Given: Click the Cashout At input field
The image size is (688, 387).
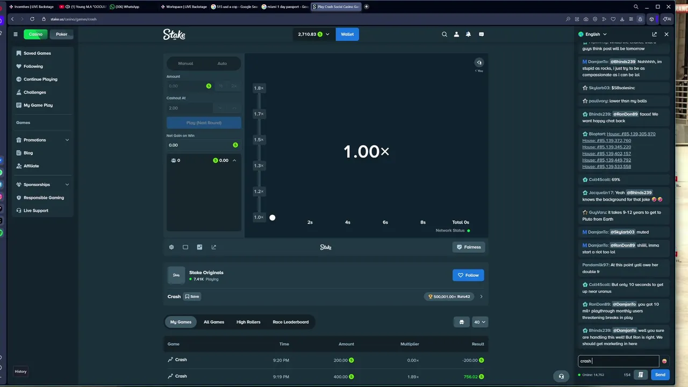Looking at the screenshot, I should coord(190,108).
